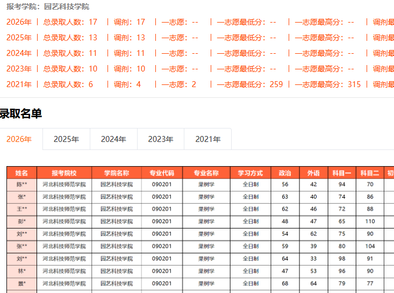Click 园艺科技学院 cell in 彭* row

117,221
